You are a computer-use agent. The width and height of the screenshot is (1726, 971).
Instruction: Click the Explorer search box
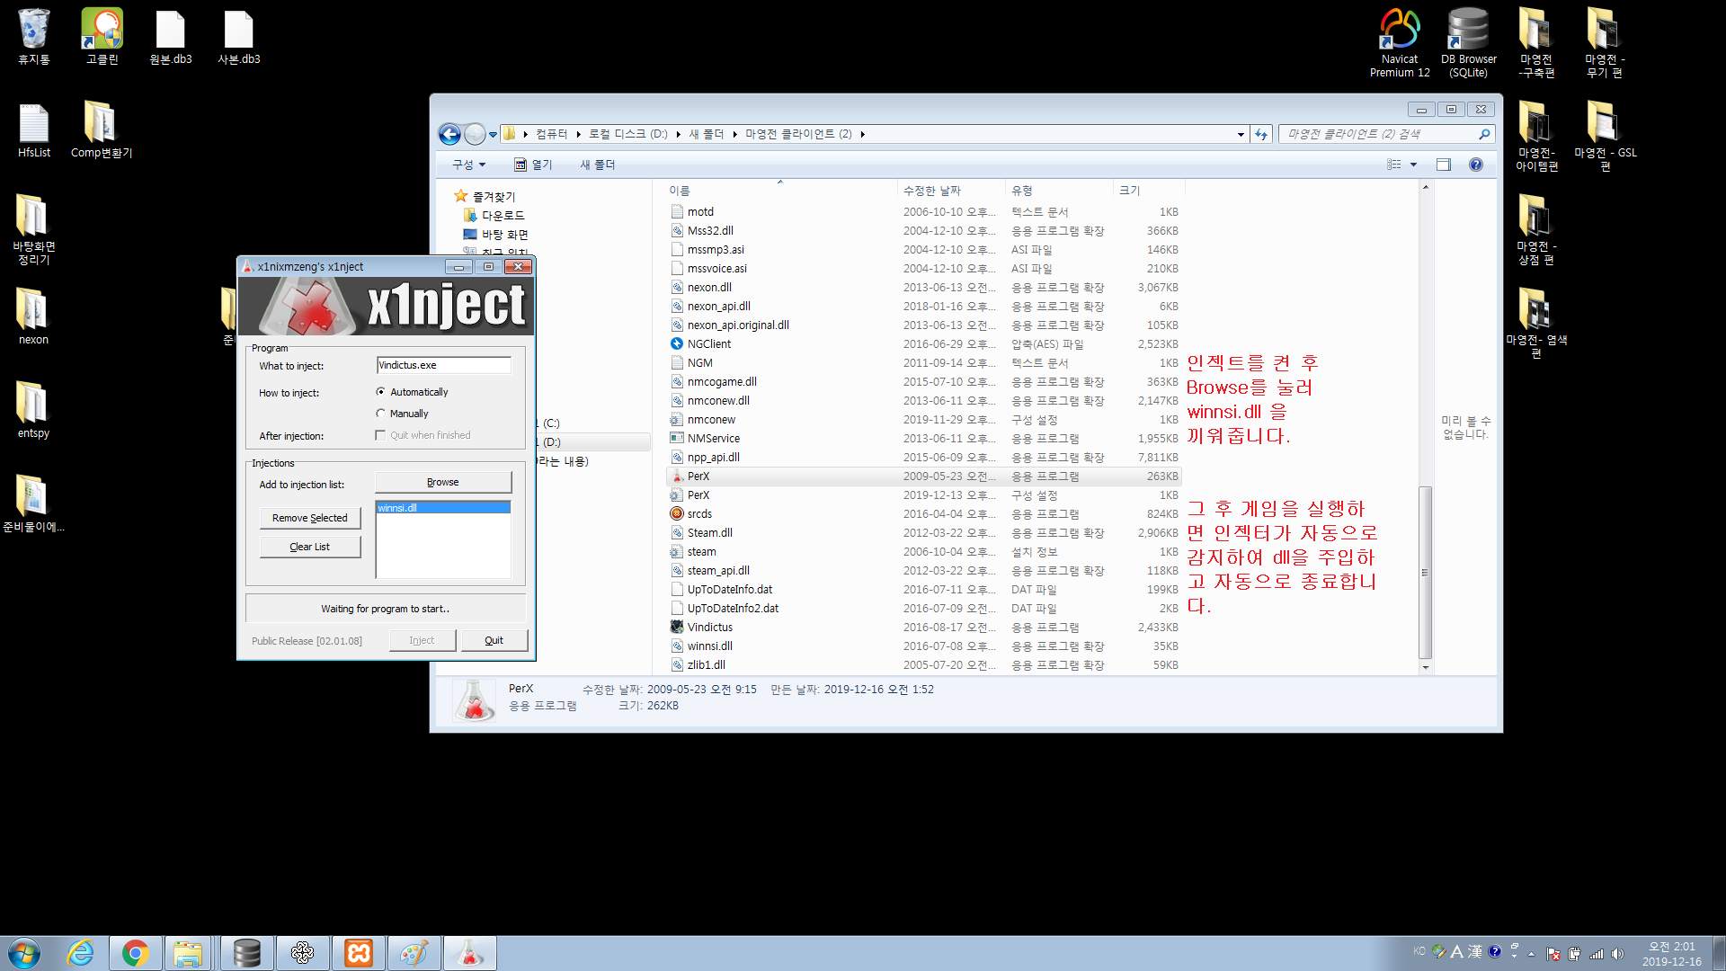(1385, 134)
